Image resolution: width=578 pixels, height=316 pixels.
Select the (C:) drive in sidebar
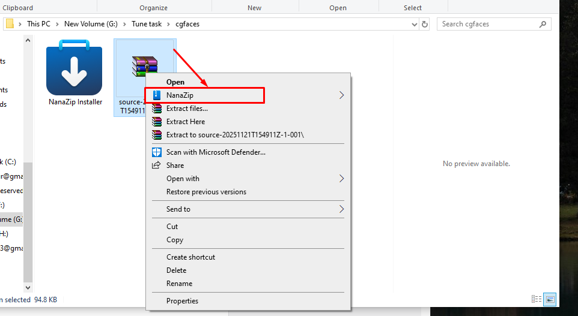click(x=8, y=162)
